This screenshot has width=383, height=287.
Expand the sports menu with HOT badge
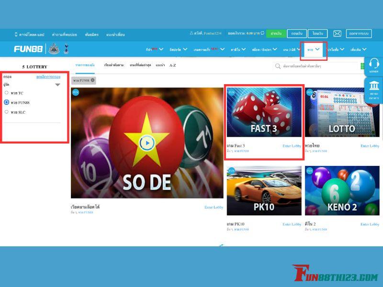[154, 49]
